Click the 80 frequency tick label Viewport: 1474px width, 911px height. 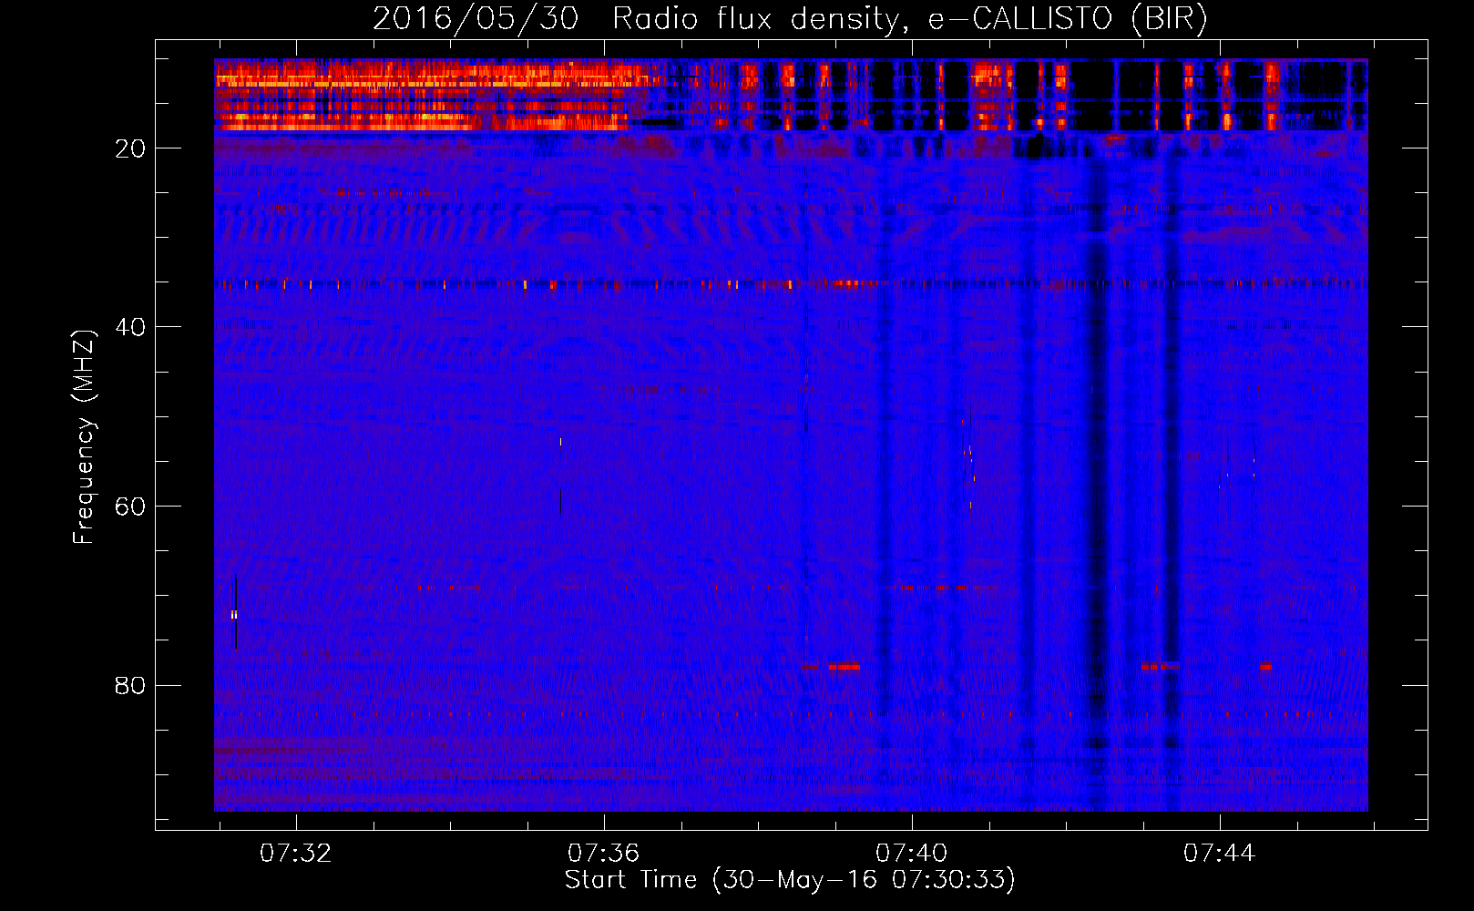click(x=130, y=685)
